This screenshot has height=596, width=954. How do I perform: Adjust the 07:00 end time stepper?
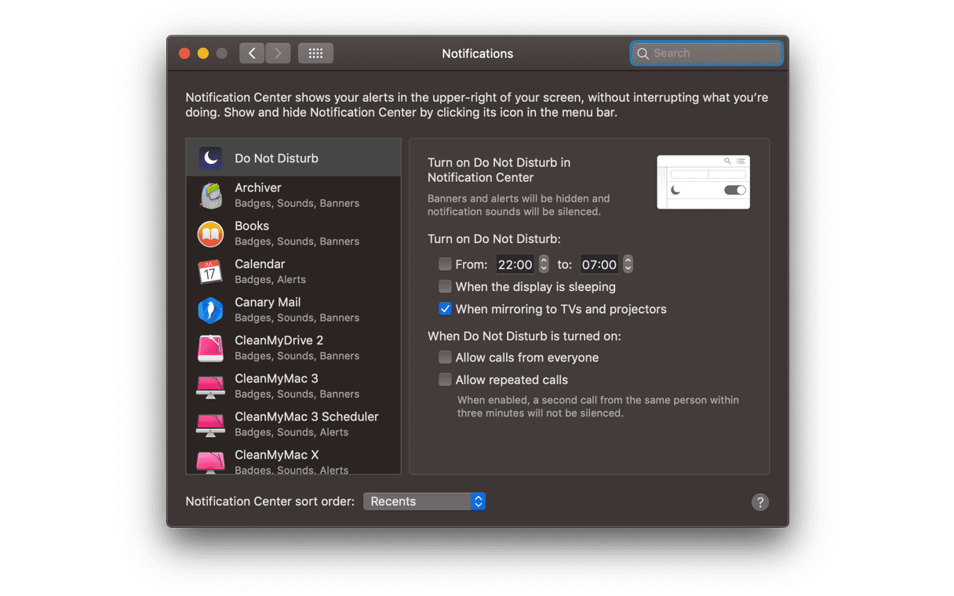pyautogui.click(x=628, y=264)
